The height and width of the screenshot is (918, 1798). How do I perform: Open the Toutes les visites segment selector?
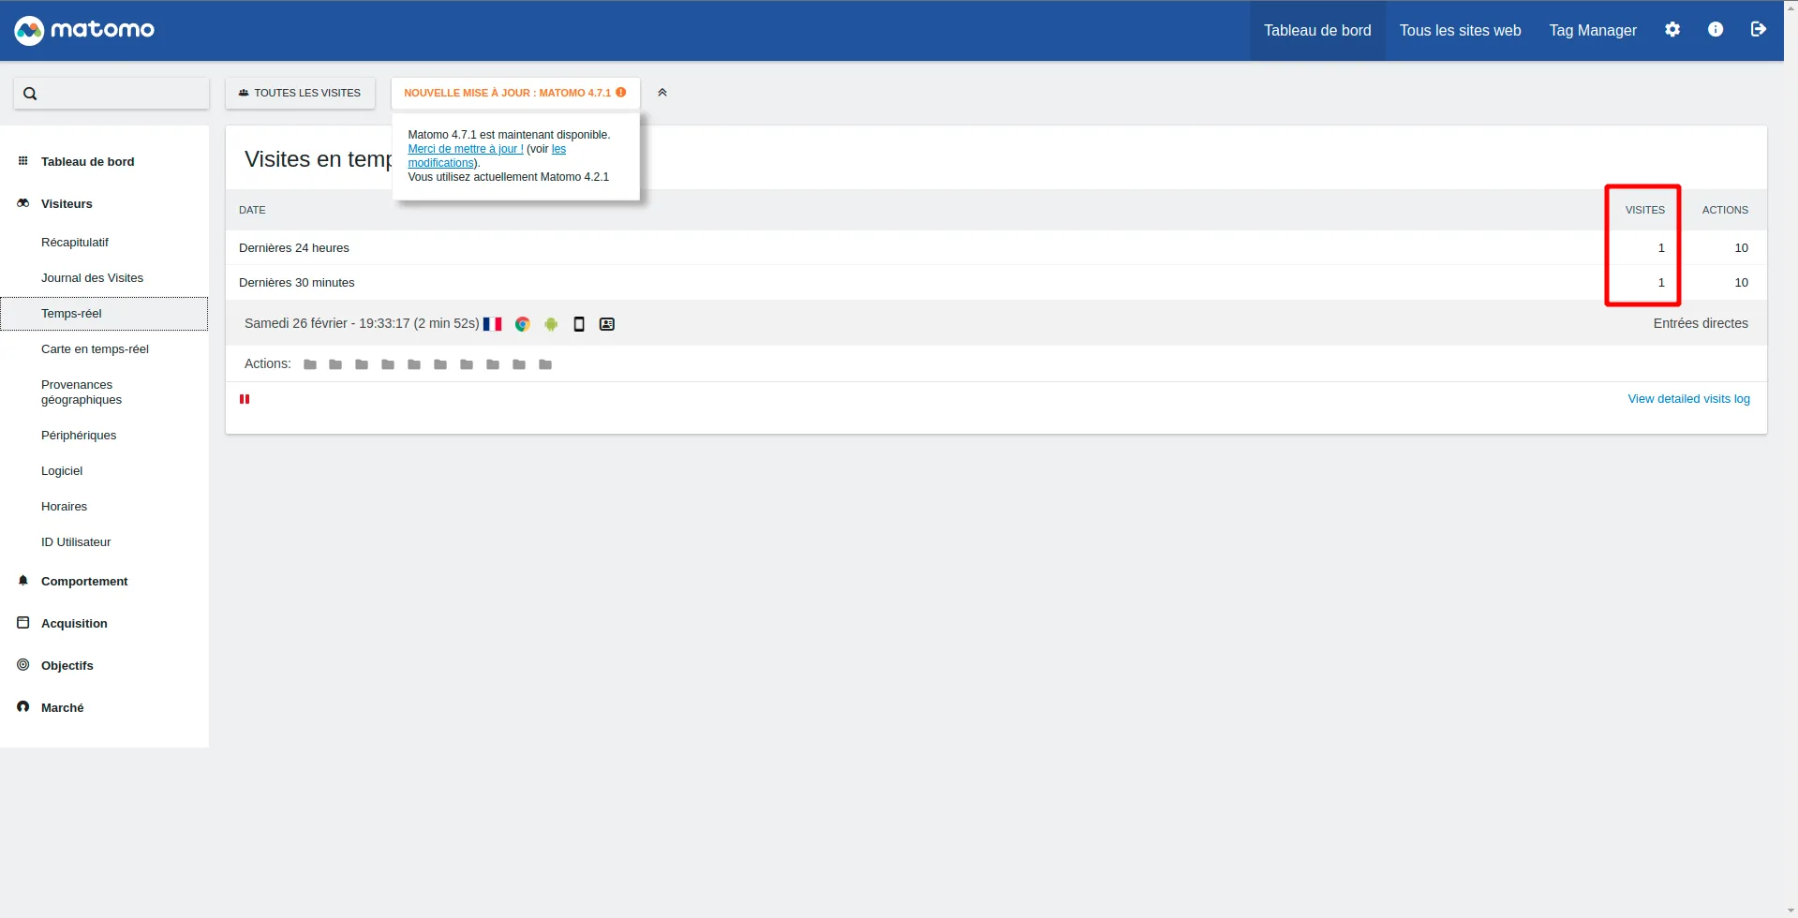point(300,93)
